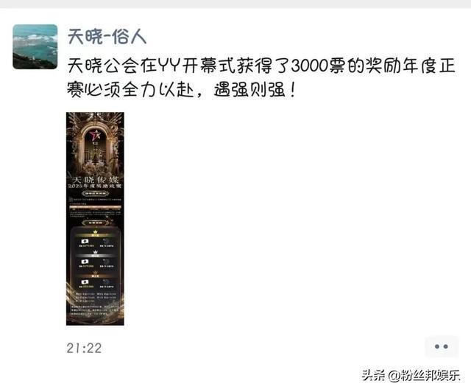Tap the 天晓传媒 title inside the poster
Image resolution: width=471 pixels, height=392 pixels.
point(95,180)
